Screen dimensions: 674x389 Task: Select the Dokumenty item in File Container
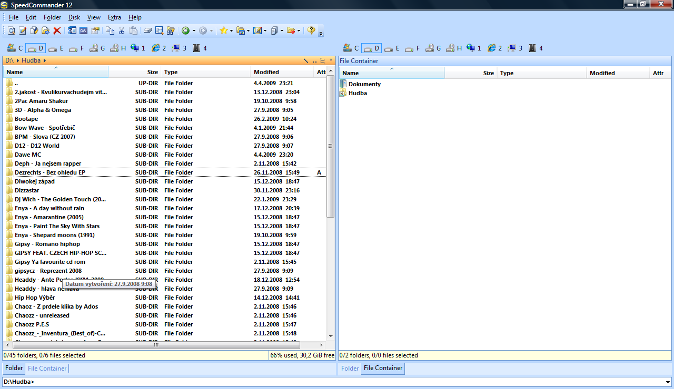pos(364,84)
